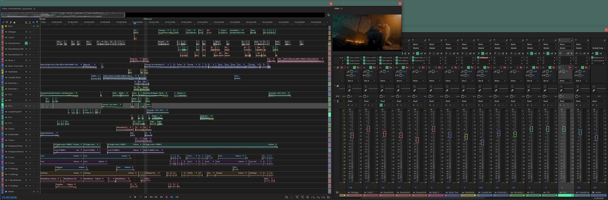Click the Play button in transport controls

(x=135, y=197)
